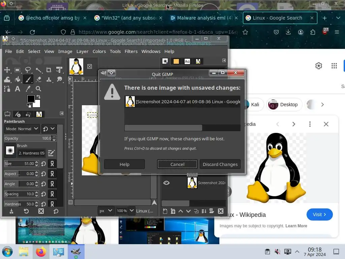This screenshot has height=259, width=345.
Task: Open Firefox list all tabs chevron
Action: click(338, 18)
